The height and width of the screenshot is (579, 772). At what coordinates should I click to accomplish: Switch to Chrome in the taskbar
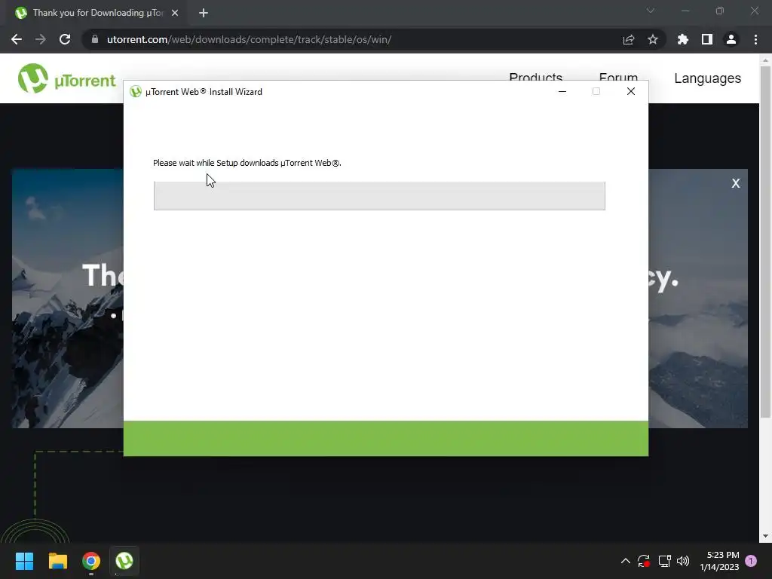tap(91, 561)
